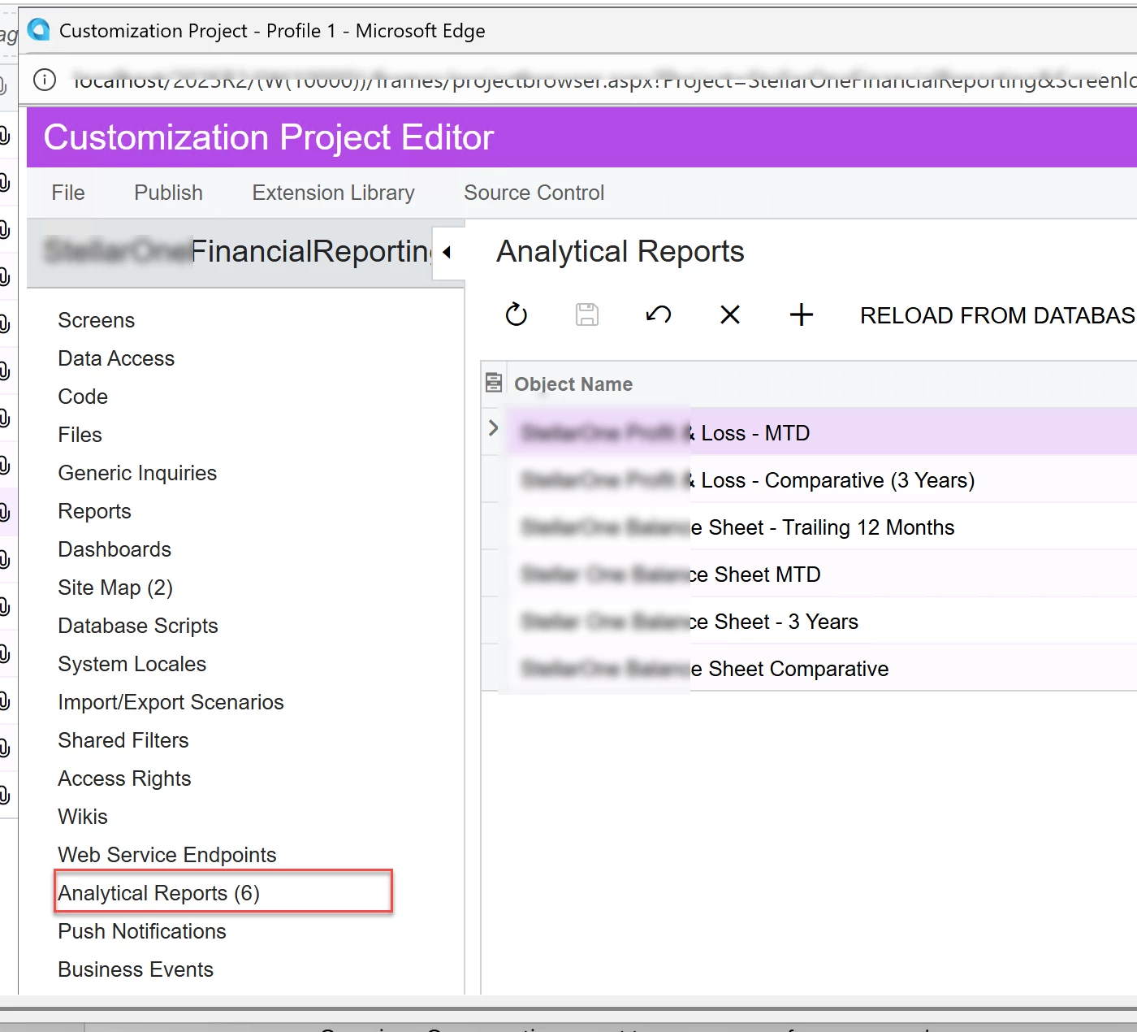Select Wikis in the navigation tree
Image resolution: width=1137 pixels, height=1032 pixels.
click(82, 817)
